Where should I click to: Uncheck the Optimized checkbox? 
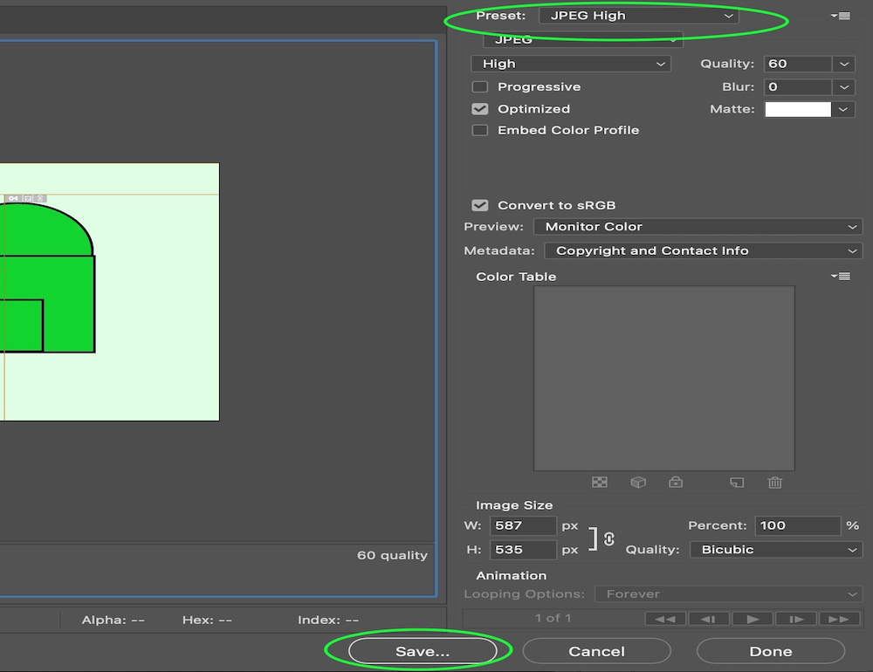(x=480, y=109)
